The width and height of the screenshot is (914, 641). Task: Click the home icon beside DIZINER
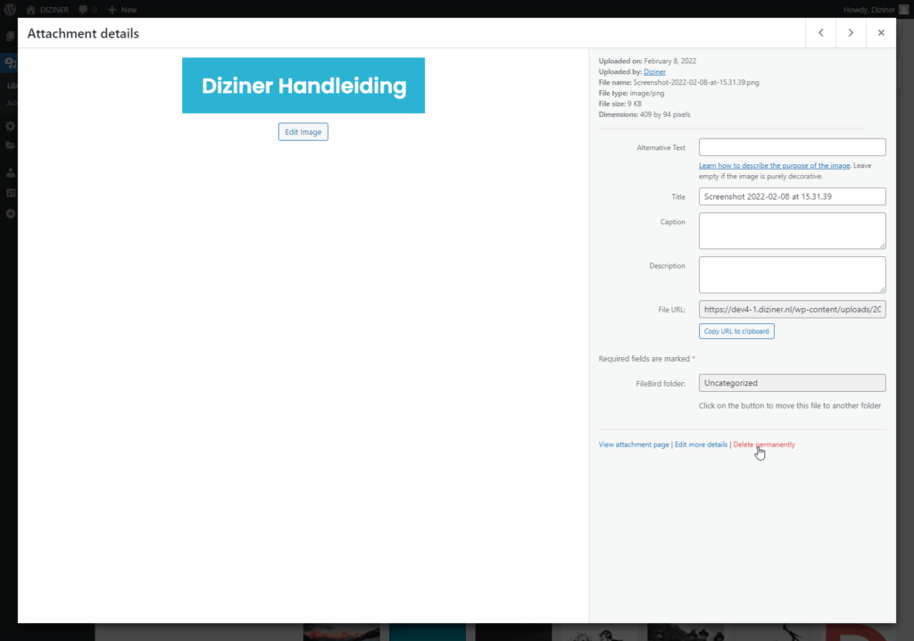31,9
